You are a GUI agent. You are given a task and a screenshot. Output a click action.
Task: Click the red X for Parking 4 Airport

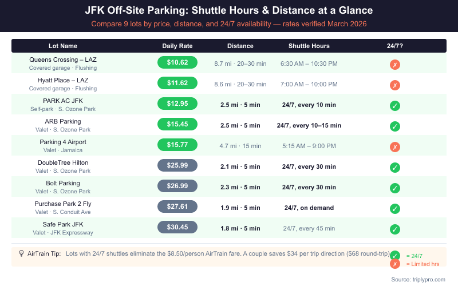coord(395,147)
